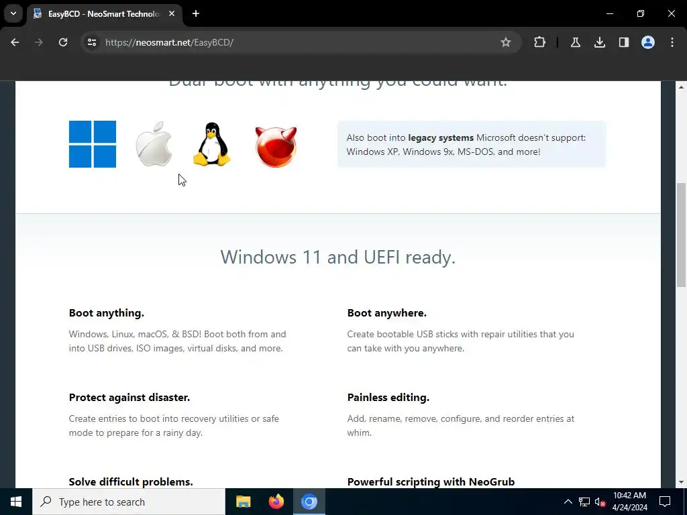Click the "Boot anything." heading
Image resolution: width=687 pixels, height=515 pixels.
(107, 313)
